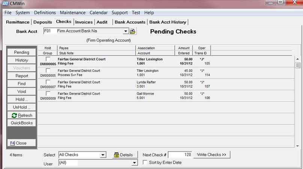Open the Maintenance menu
This screenshot has height=169, width=303.
point(72,13)
